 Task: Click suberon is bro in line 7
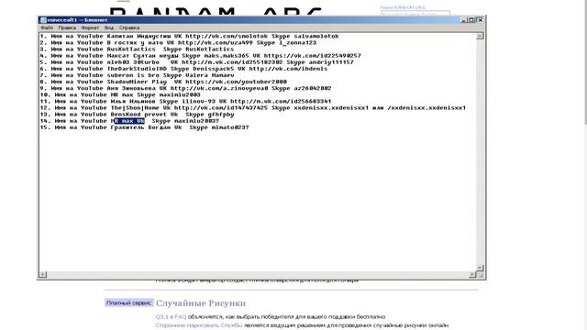pyautogui.click(x=133, y=75)
